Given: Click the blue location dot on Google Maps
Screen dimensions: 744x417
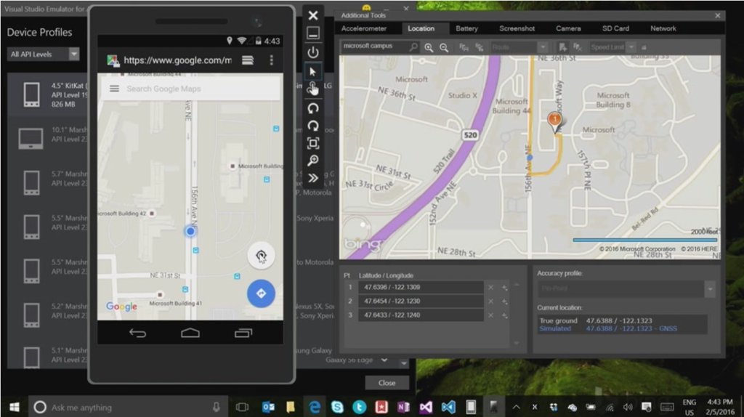Looking at the screenshot, I should pos(190,232).
